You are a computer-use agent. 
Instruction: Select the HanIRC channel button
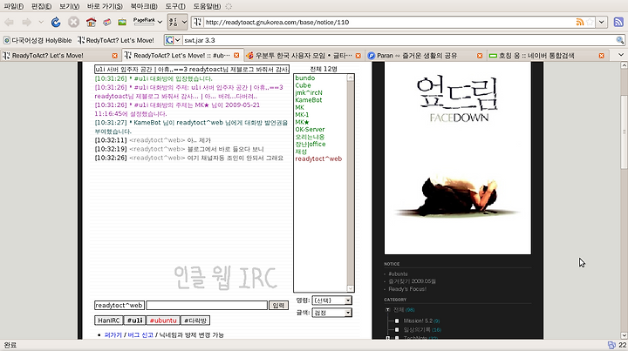[x=108, y=321]
